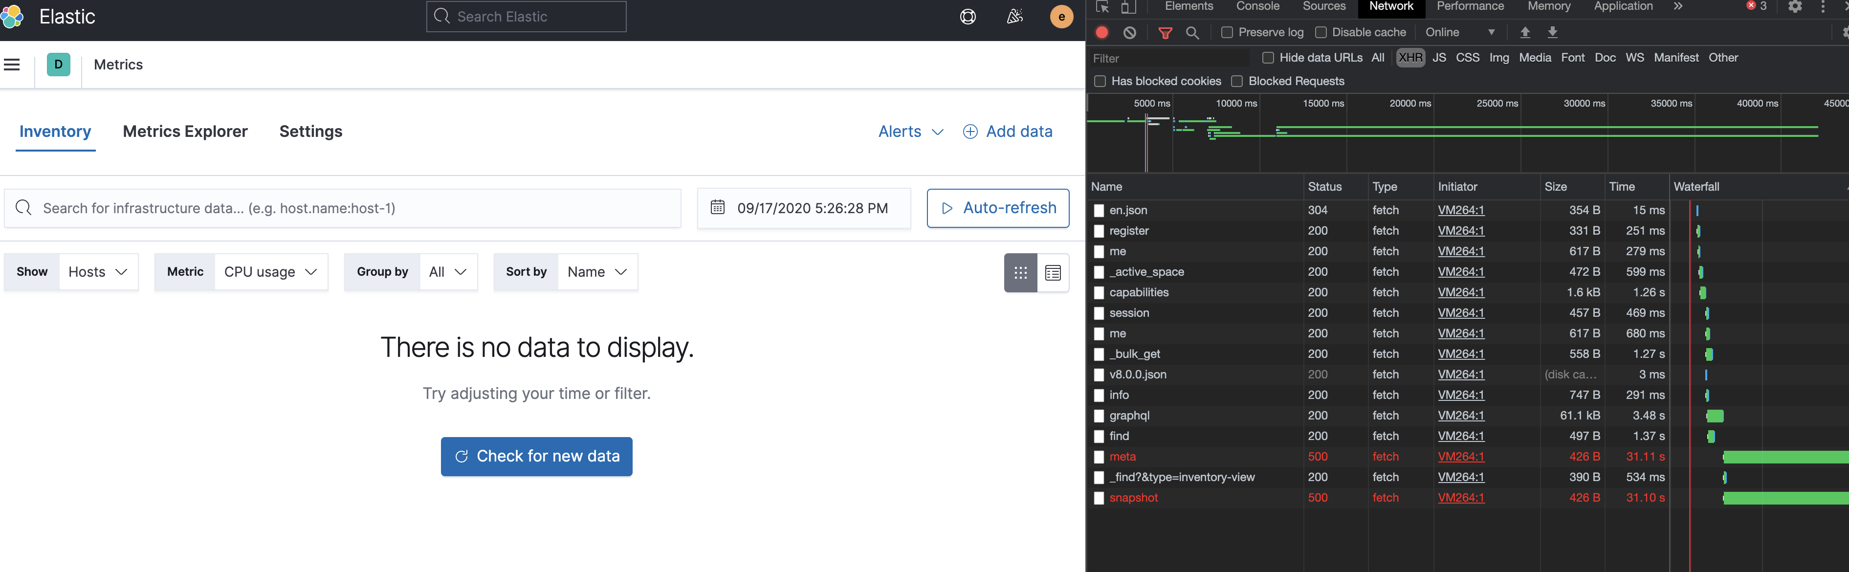Change Group by from All

[x=449, y=271]
